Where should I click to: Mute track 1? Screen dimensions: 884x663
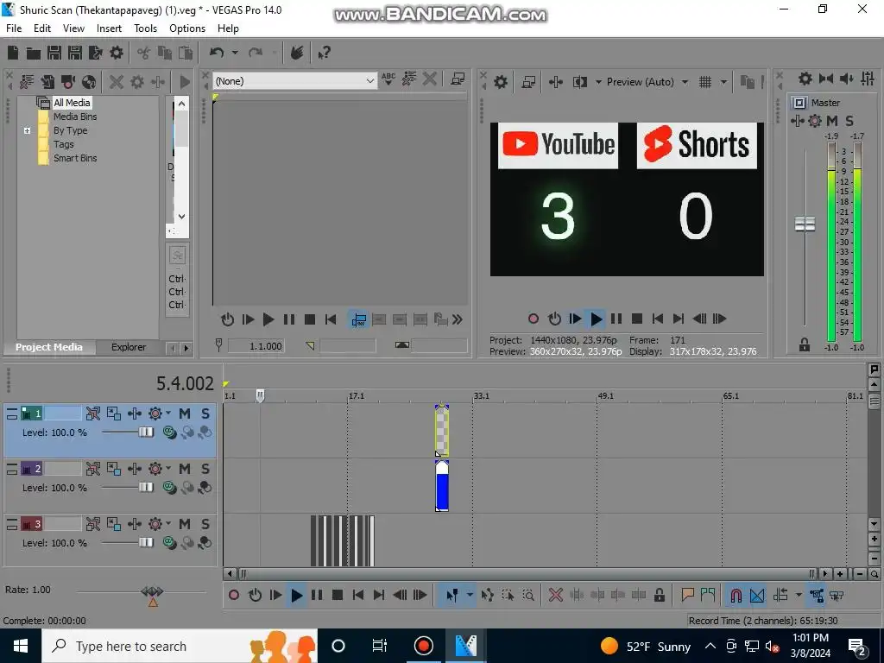coord(185,414)
